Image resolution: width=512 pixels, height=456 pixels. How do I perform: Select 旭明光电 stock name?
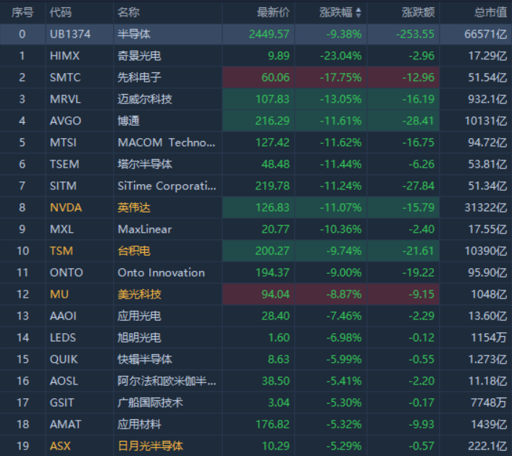(139, 337)
